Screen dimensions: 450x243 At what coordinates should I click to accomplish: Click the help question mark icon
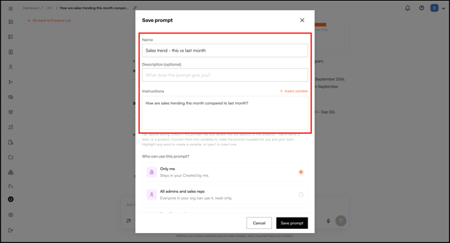tap(421, 8)
